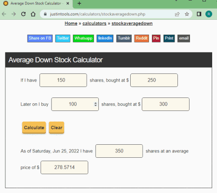217x193 pixels.
Task: Click the average price result 278.5714
Action: [64, 167]
